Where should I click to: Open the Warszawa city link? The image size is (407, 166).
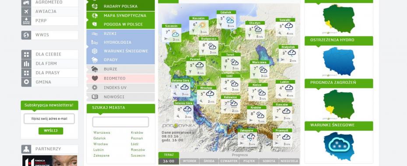point(102,133)
